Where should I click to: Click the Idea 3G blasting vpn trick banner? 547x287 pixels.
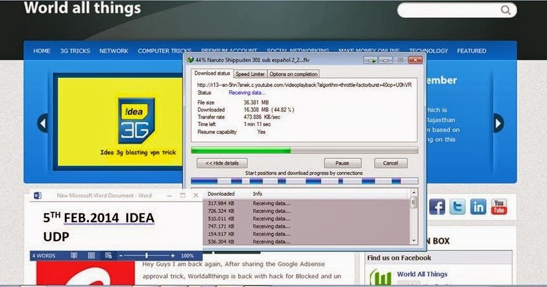point(120,122)
